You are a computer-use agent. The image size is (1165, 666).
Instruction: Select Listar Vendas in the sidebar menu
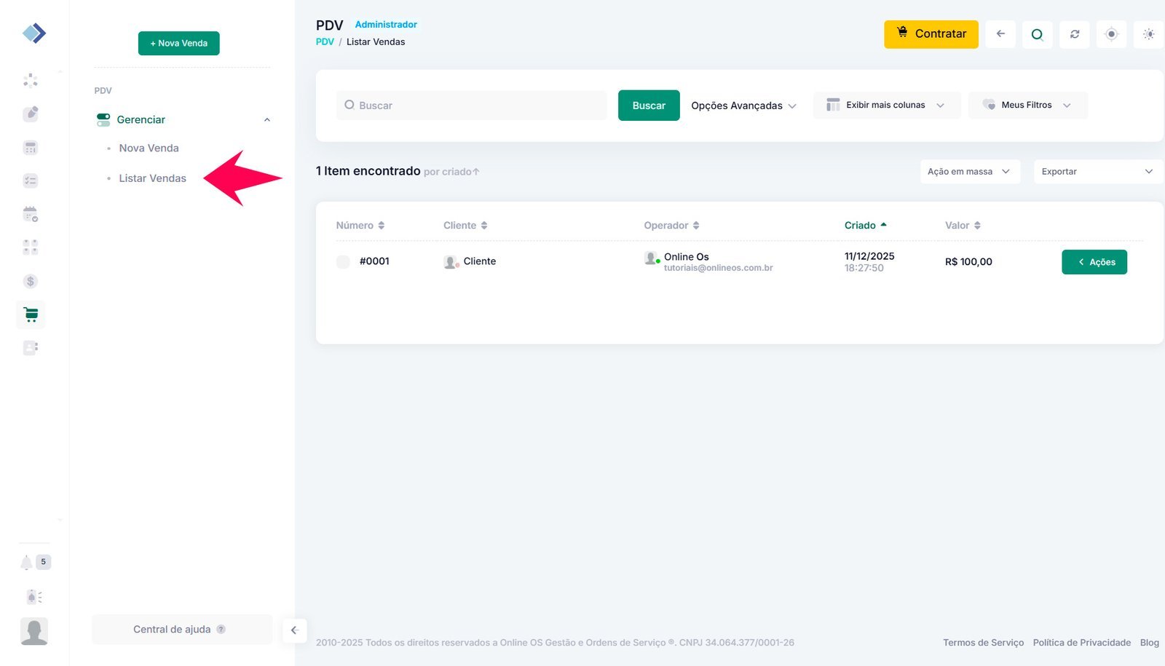click(x=152, y=178)
